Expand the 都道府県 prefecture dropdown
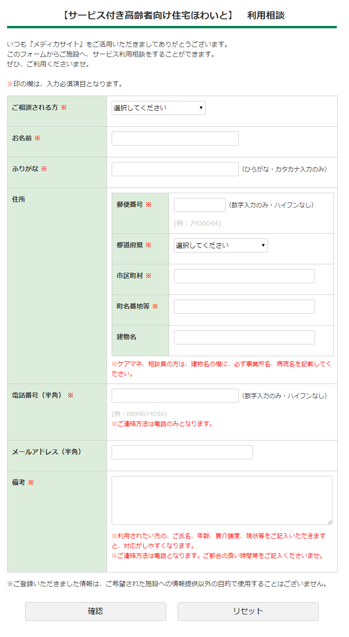The image size is (349, 637). (220, 245)
